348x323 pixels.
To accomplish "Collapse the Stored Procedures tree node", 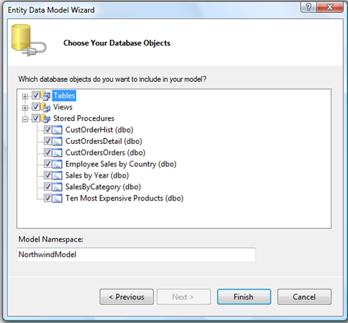I will [25, 119].
